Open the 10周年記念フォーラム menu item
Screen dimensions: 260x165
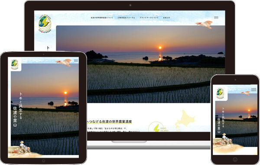pyautogui.click(x=127, y=18)
